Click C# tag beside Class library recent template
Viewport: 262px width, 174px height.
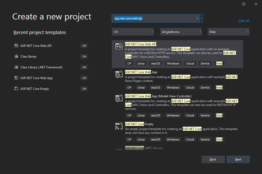tap(84, 57)
